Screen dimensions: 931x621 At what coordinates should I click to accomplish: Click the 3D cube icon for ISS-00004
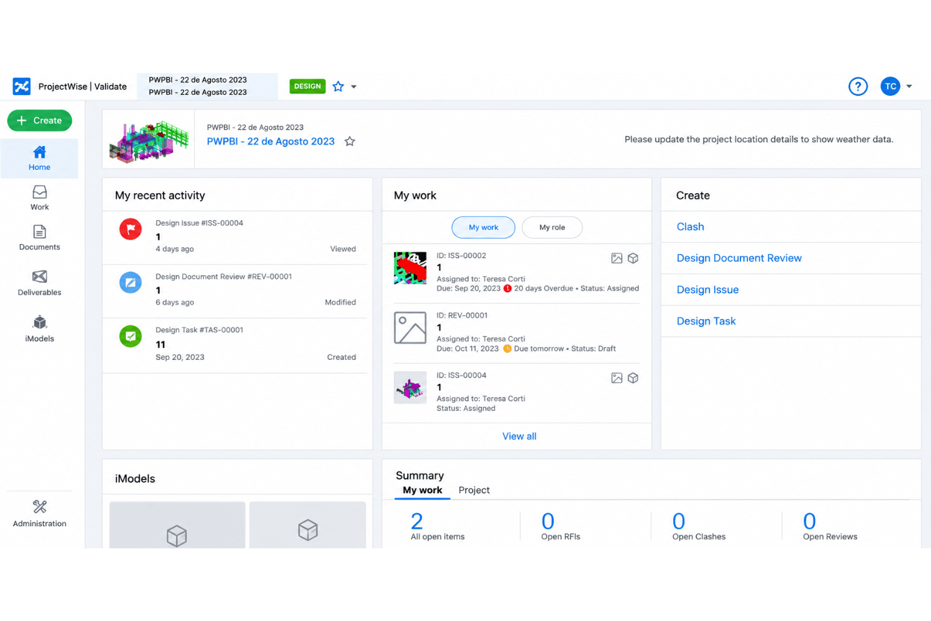[x=633, y=378]
